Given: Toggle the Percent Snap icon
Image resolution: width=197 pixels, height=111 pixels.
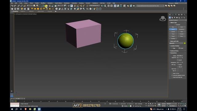Looking at the screenshot, I should click(x=81, y=6).
